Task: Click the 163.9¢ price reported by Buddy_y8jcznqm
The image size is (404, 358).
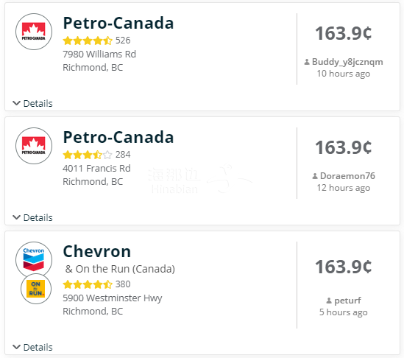Action: (343, 34)
